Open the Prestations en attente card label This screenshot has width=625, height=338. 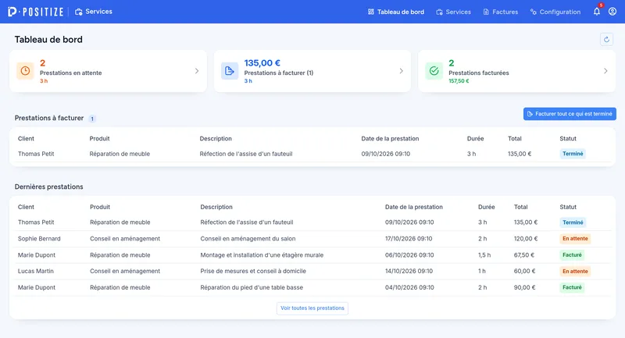click(x=70, y=73)
